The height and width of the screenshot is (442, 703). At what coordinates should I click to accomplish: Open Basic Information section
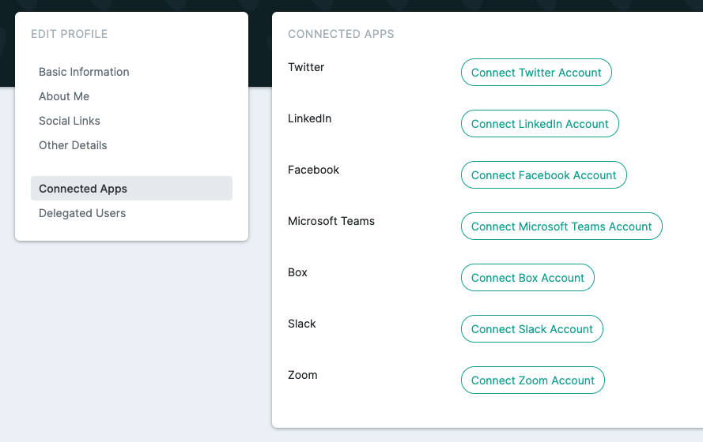click(84, 72)
